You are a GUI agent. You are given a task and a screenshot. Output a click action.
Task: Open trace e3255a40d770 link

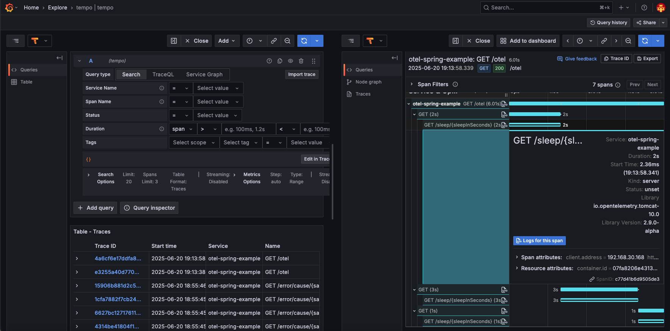pyautogui.click(x=117, y=272)
